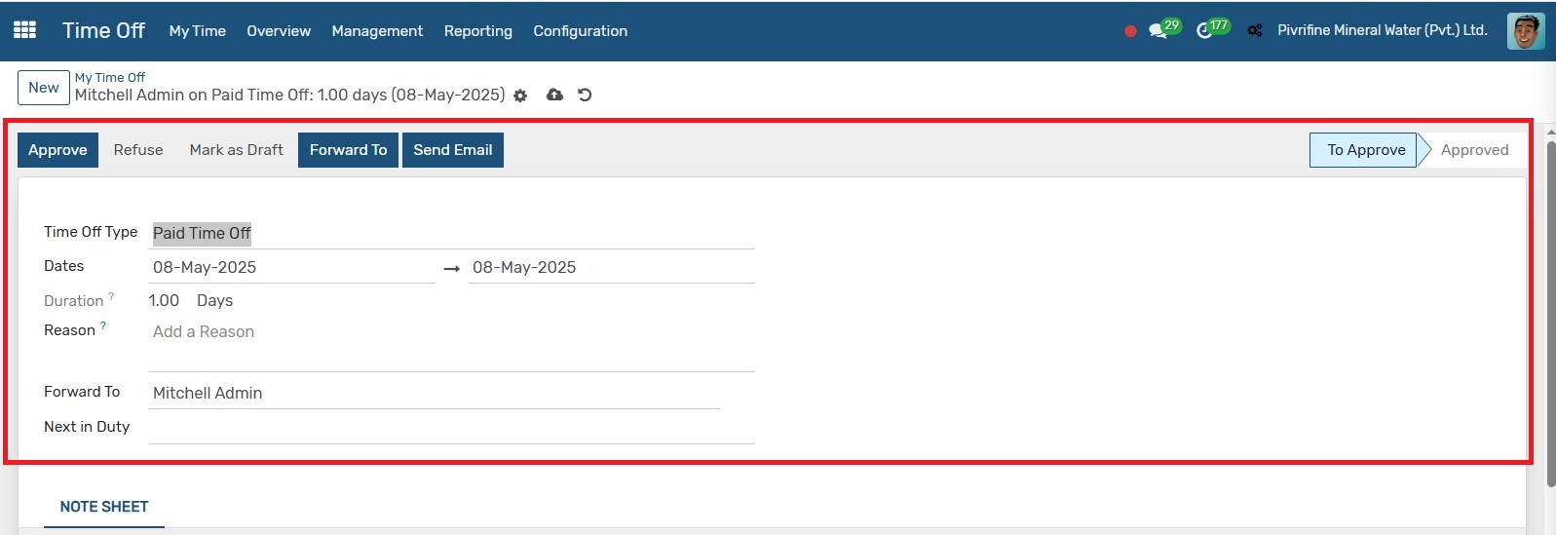This screenshot has width=1556, height=535.
Task: Open the Reporting menu
Action: pos(478,31)
